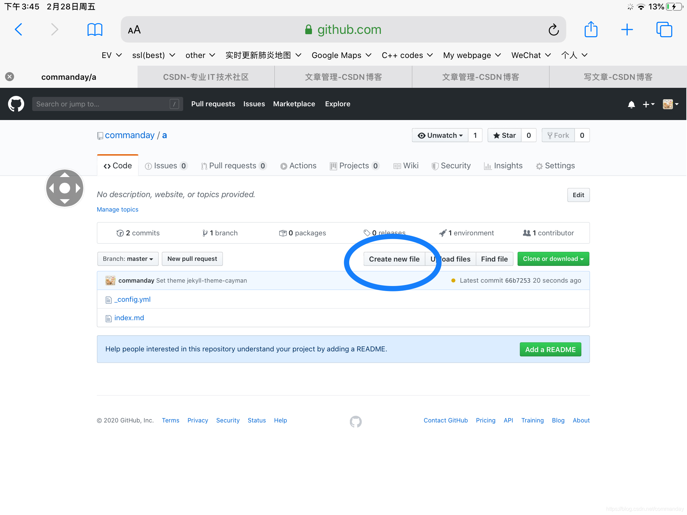Expand Branch master dropdown
687x515 pixels.
point(126,258)
